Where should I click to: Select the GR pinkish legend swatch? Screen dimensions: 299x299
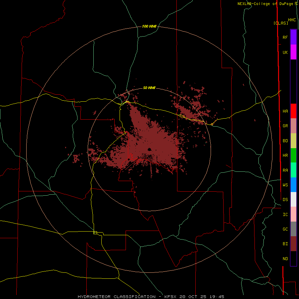(293, 126)
